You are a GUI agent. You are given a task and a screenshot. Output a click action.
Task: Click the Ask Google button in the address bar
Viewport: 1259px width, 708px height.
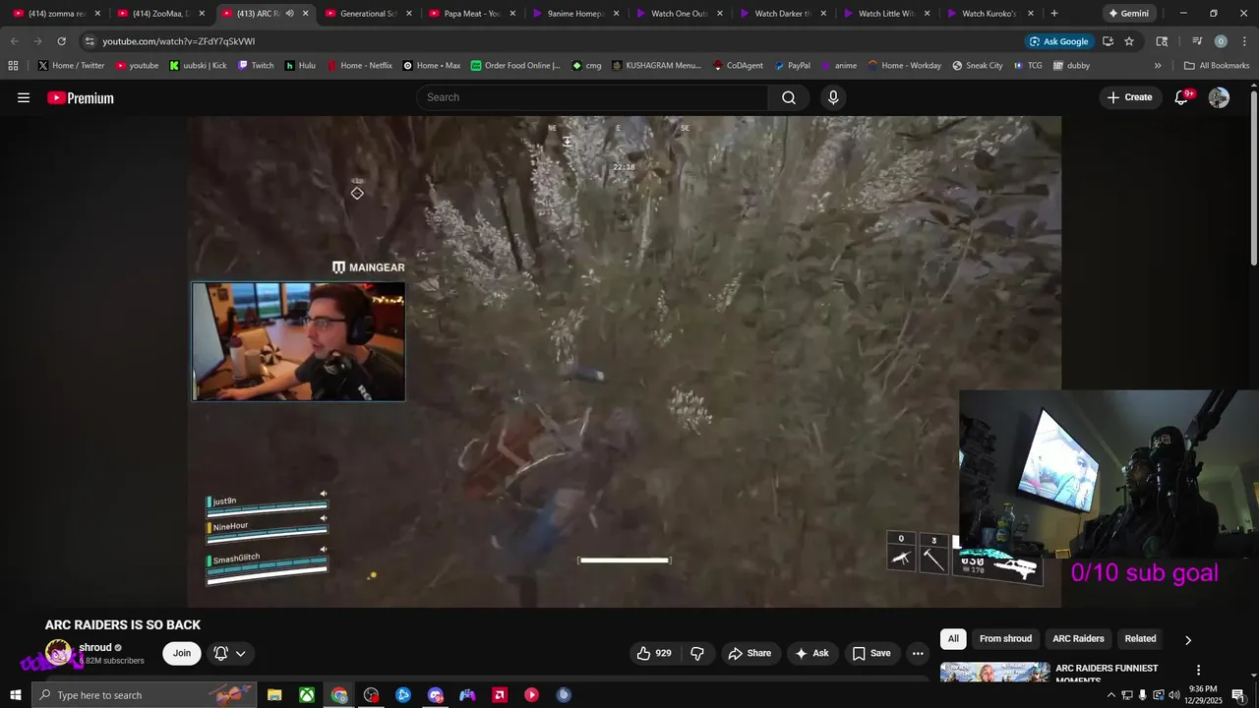click(x=1058, y=41)
